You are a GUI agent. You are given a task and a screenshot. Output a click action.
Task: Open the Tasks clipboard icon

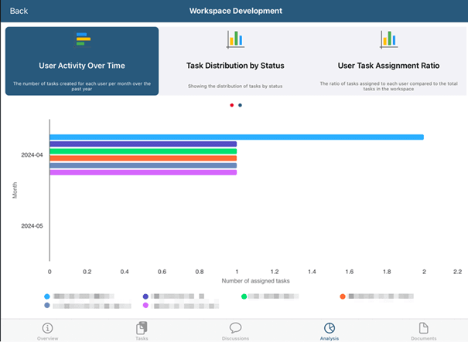142,328
